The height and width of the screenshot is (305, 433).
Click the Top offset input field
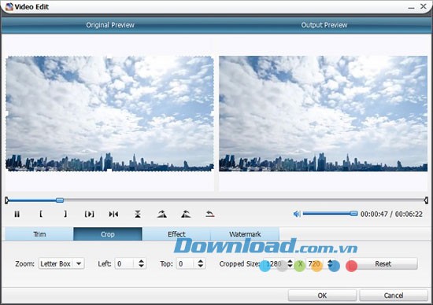click(x=186, y=263)
